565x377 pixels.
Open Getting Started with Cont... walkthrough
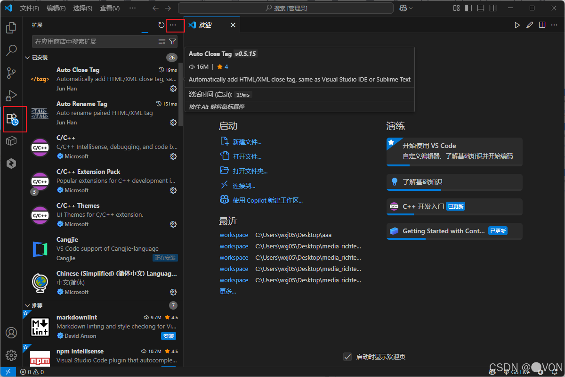(x=454, y=231)
